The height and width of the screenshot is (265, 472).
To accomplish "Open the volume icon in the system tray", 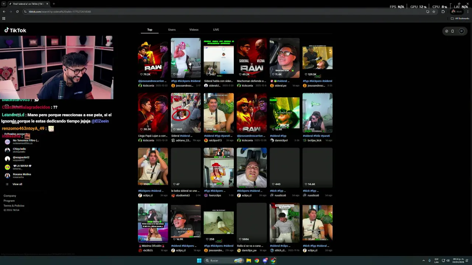I will click(x=448, y=261).
